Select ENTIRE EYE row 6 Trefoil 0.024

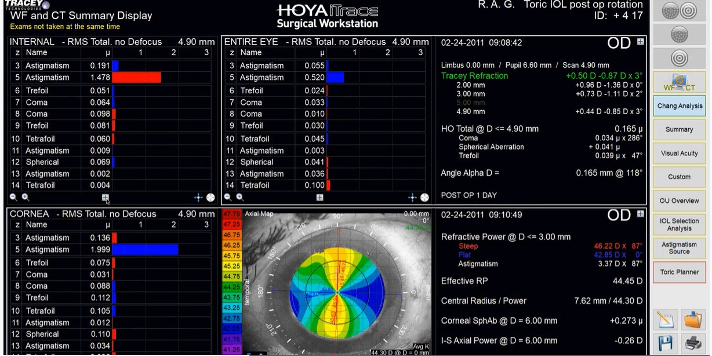point(325,91)
